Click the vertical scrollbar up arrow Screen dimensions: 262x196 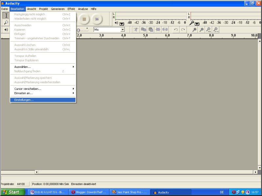259,41
